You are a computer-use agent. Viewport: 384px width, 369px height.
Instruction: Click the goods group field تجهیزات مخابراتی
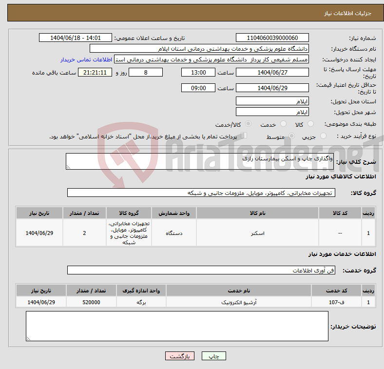201,193
